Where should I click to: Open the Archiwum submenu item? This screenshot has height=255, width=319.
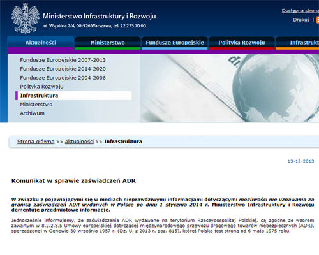point(32,113)
